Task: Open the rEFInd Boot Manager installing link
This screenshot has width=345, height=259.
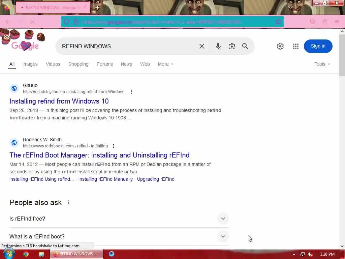Action: [99, 155]
